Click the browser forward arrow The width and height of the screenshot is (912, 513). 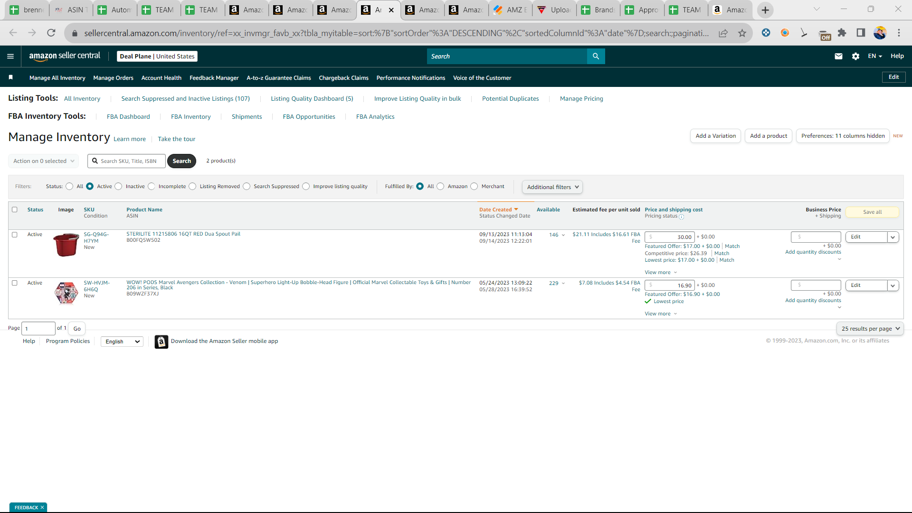32,33
